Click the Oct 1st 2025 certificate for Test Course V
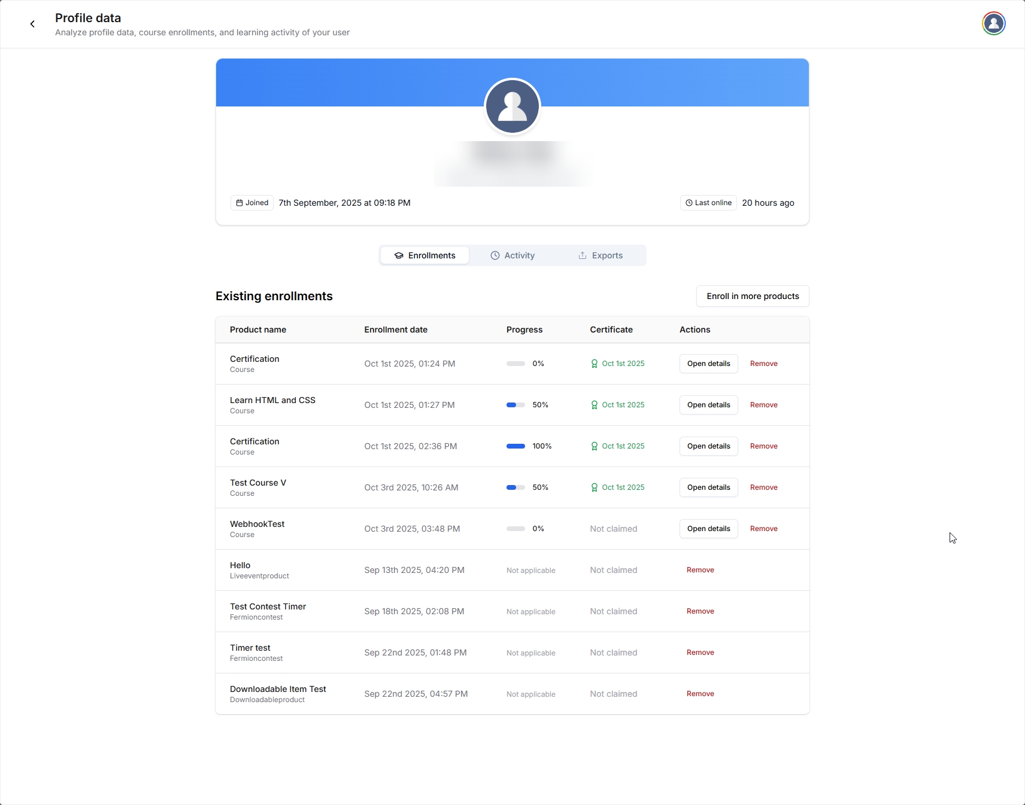Image resolution: width=1025 pixels, height=805 pixels. coord(623,487)
